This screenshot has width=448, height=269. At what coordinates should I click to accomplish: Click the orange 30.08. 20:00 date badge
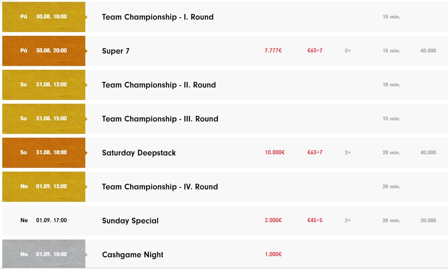[44, 51]
